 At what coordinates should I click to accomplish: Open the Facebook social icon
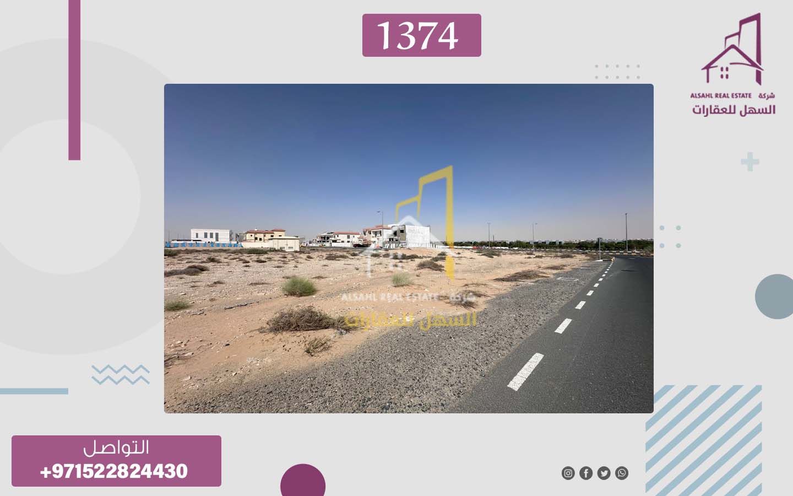(x=586, y=473)
